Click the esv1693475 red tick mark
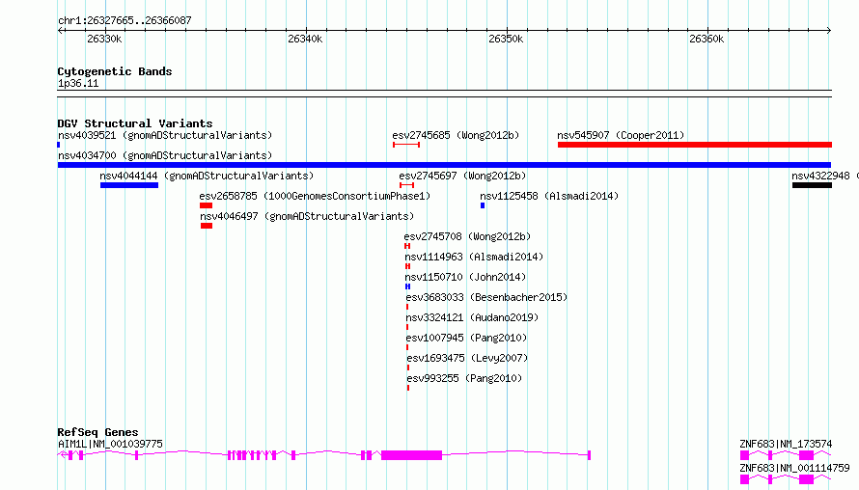Viewport: 859px width, 490px height. click(x=408, y=367)
